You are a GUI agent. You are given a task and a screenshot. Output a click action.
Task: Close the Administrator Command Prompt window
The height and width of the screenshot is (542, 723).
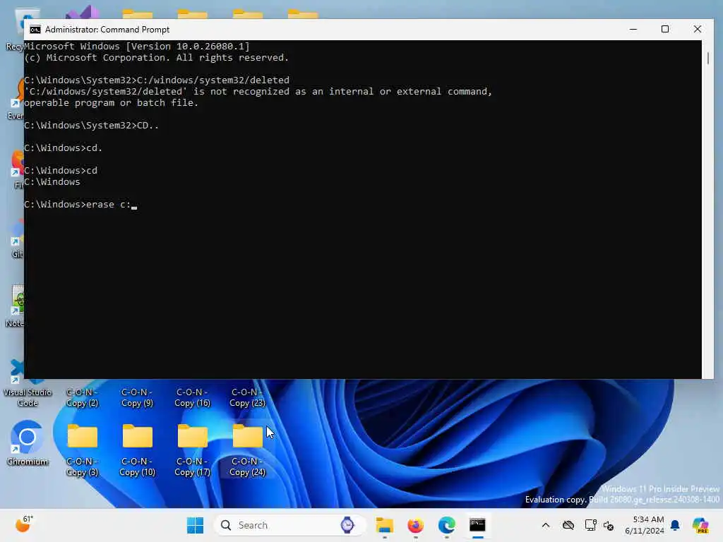pyautogui.click(x=697, y=29)
